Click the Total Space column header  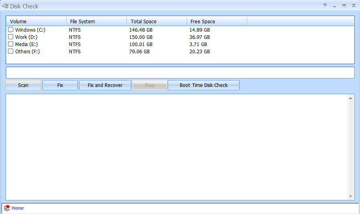[x=157, y=21]
